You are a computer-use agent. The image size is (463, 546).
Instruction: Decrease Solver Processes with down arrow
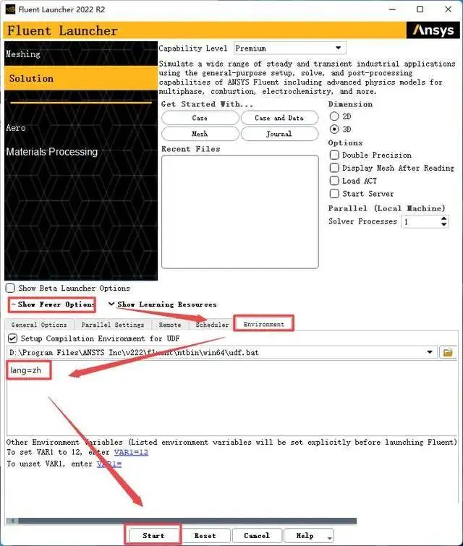pos(443,224)
